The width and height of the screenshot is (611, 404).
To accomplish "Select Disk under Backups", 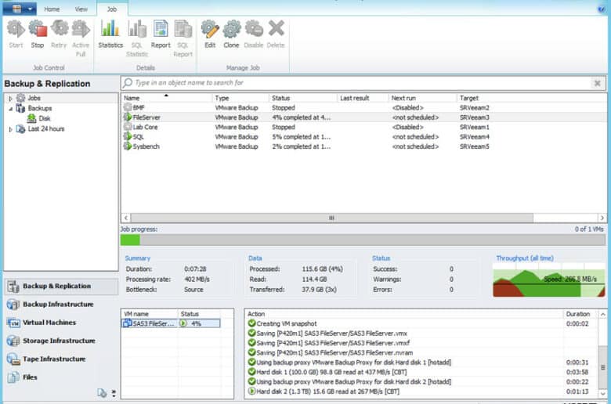I will pos(44,118).
